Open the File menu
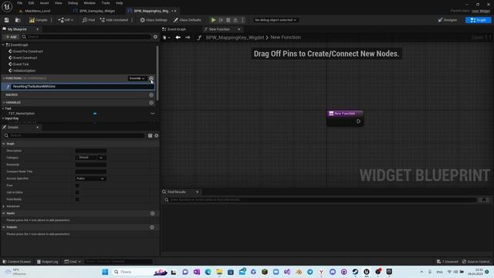Image resolution: width=494 pixels, height=278 pixels. (19, 3)
